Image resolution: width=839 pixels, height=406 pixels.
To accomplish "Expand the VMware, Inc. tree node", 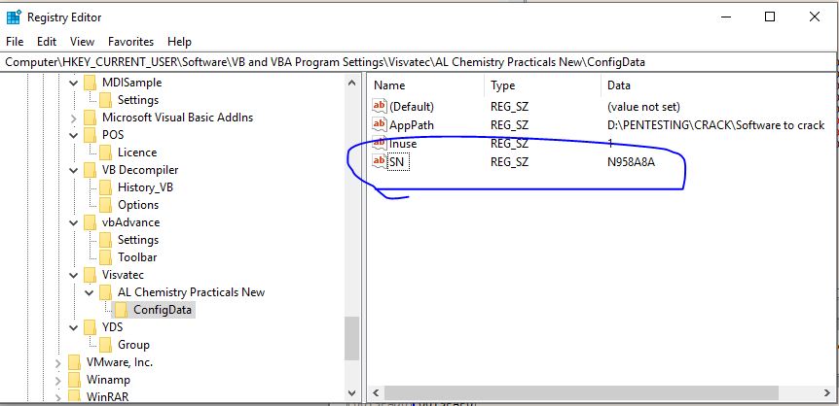I will [x=58, y=362].
